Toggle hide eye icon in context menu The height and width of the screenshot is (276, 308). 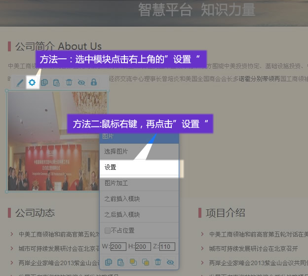click(x=170, y=262)
